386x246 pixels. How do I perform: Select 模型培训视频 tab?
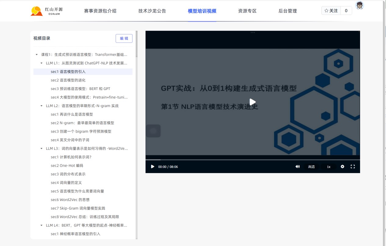202,11
